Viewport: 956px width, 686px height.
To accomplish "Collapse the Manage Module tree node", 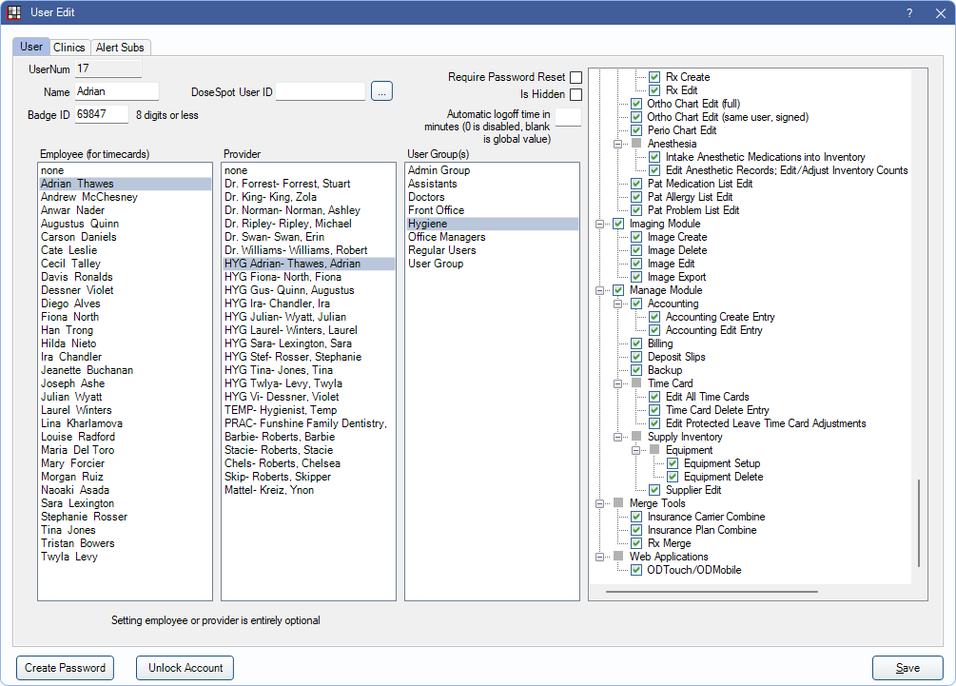I will tap(600, 290).
